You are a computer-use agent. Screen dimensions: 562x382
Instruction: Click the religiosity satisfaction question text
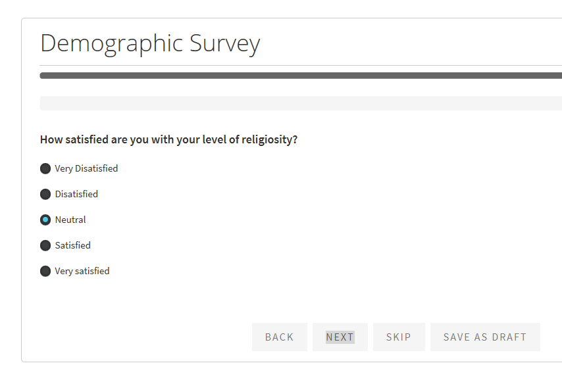(x=168, y=139)
